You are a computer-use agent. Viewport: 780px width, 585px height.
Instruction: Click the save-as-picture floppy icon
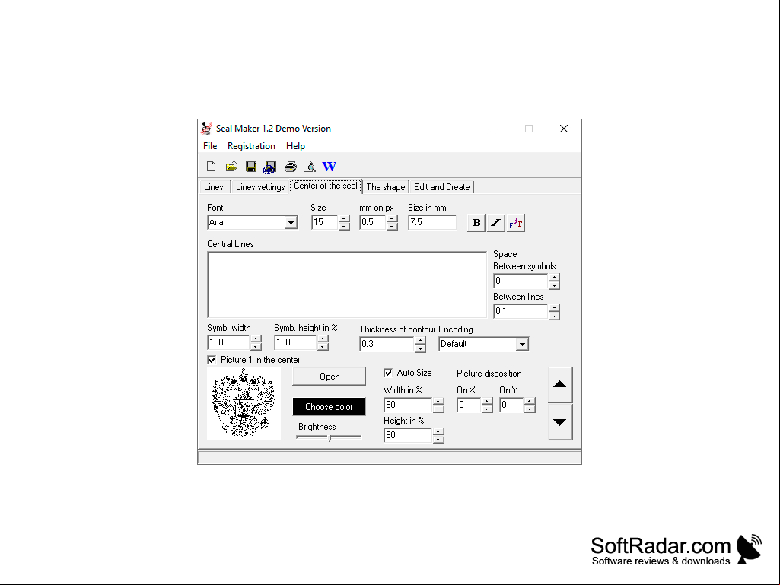pyautogui.click(x=270, y=167)
